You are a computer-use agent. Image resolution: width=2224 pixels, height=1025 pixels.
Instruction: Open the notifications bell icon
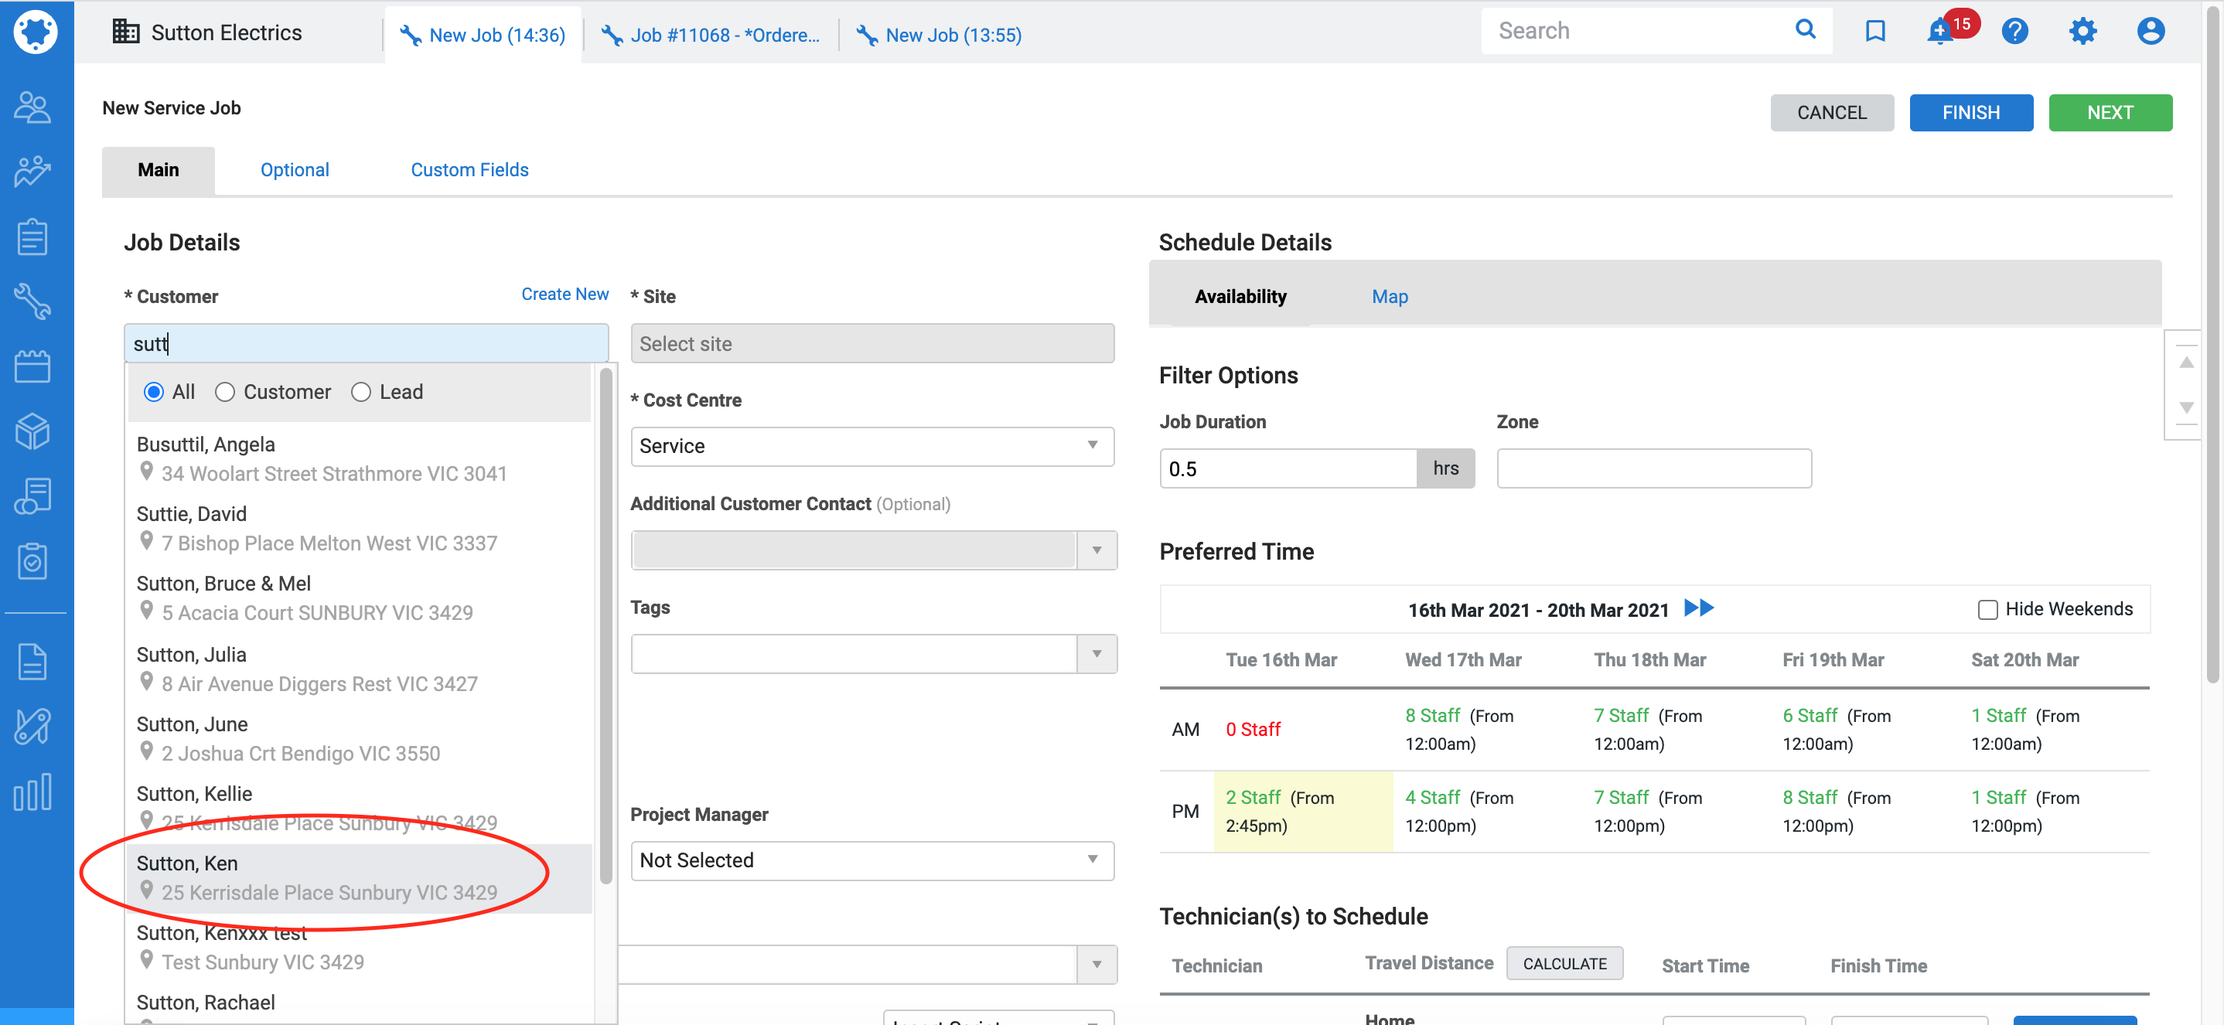coord(1940,32)
